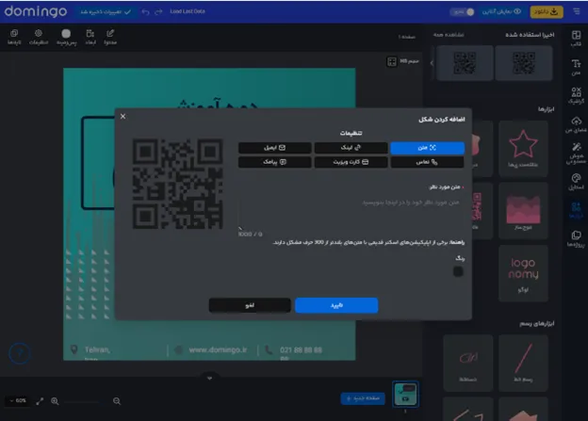This screenshot has width=588, height=421.
Task: Open the 50% zoom level dropdown
Action: pyautogui.click(x=18, y=400)
